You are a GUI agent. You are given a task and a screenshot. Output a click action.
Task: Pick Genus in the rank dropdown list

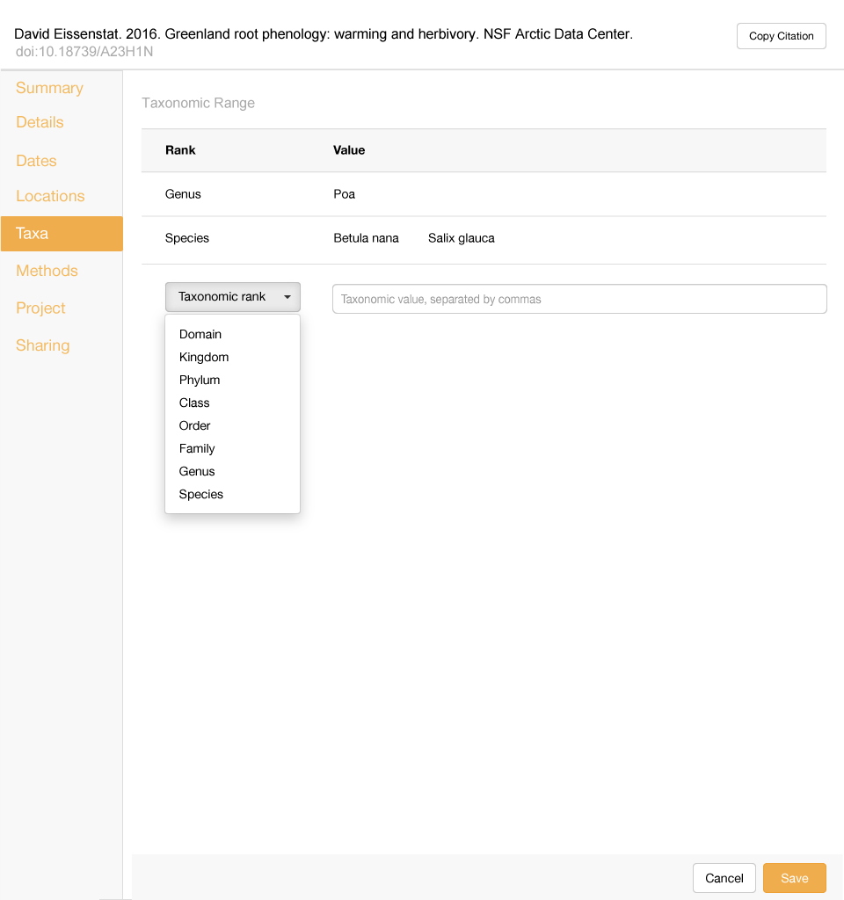(x=197, y=471)
